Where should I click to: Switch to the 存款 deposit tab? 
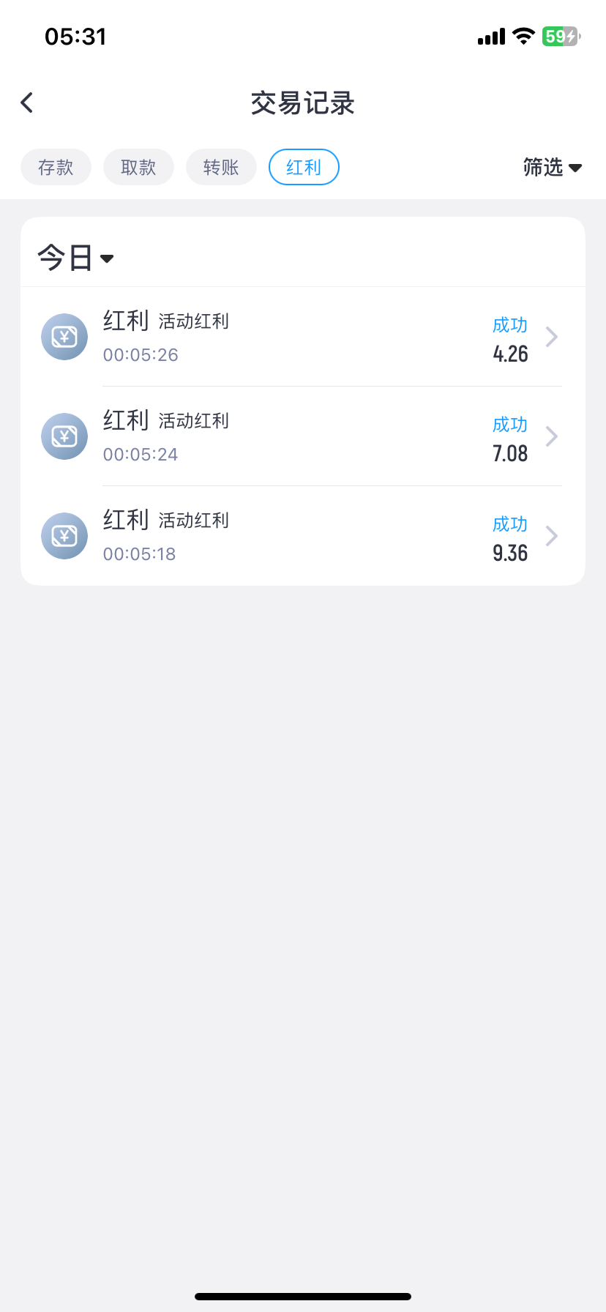pyautogui.click(x=56, y=168)
